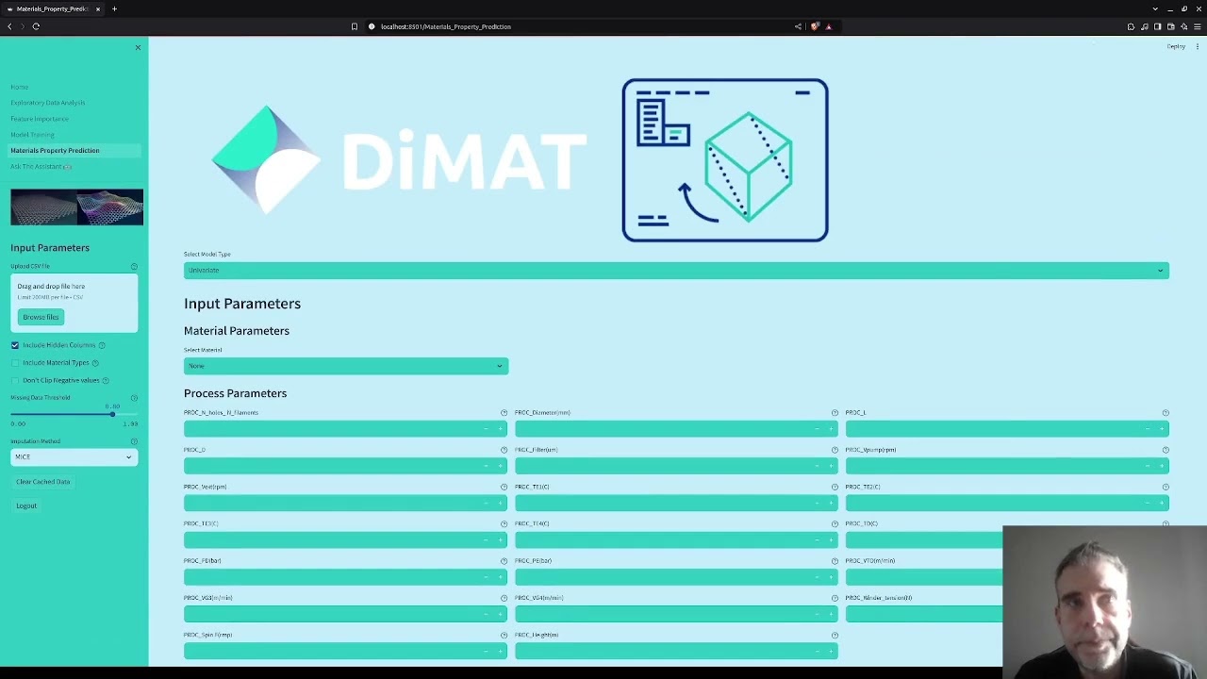Navigate to Model Training page
The image size is (1207, 679).
coord(32,135)
